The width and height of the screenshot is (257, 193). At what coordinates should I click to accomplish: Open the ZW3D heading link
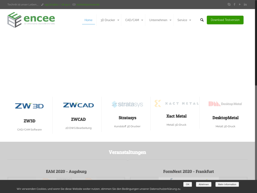(x=29, y=121)
